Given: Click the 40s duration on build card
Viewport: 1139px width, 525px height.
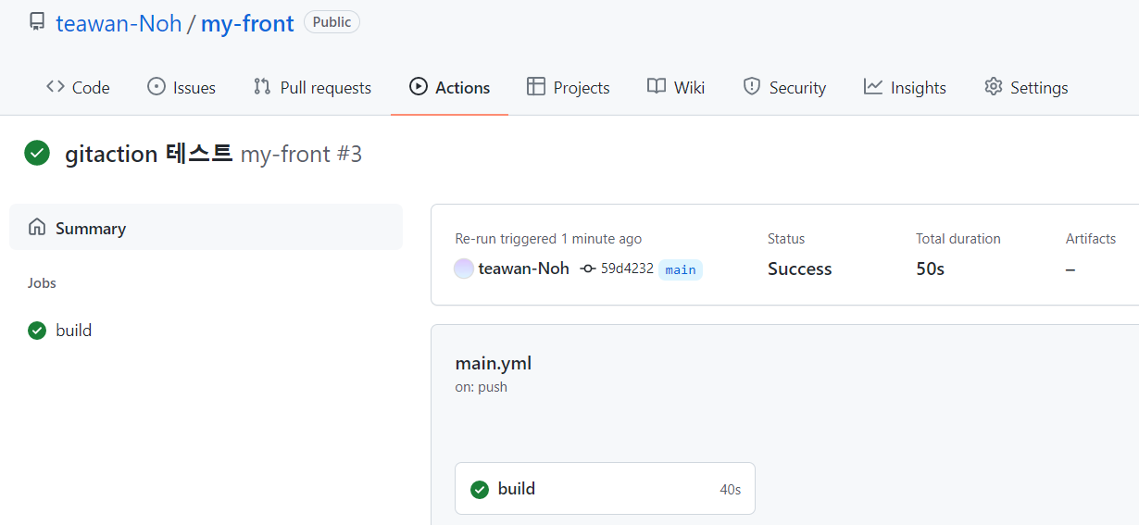Looking at the screenshot, I should 730,489.
